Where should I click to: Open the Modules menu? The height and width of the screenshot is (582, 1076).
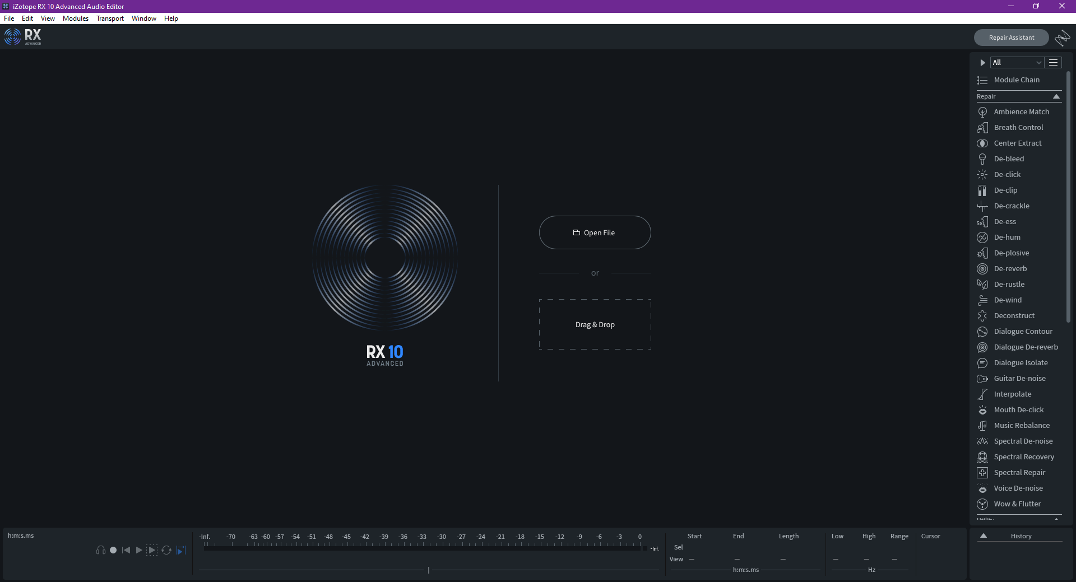76,18
